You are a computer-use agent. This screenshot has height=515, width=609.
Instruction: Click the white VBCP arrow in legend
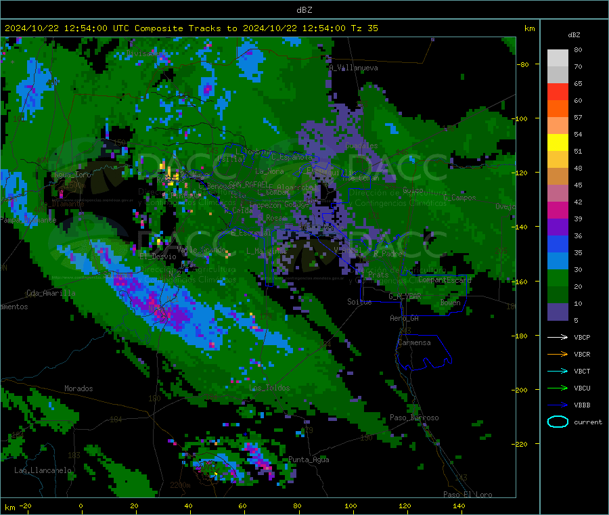click(558, 337)
